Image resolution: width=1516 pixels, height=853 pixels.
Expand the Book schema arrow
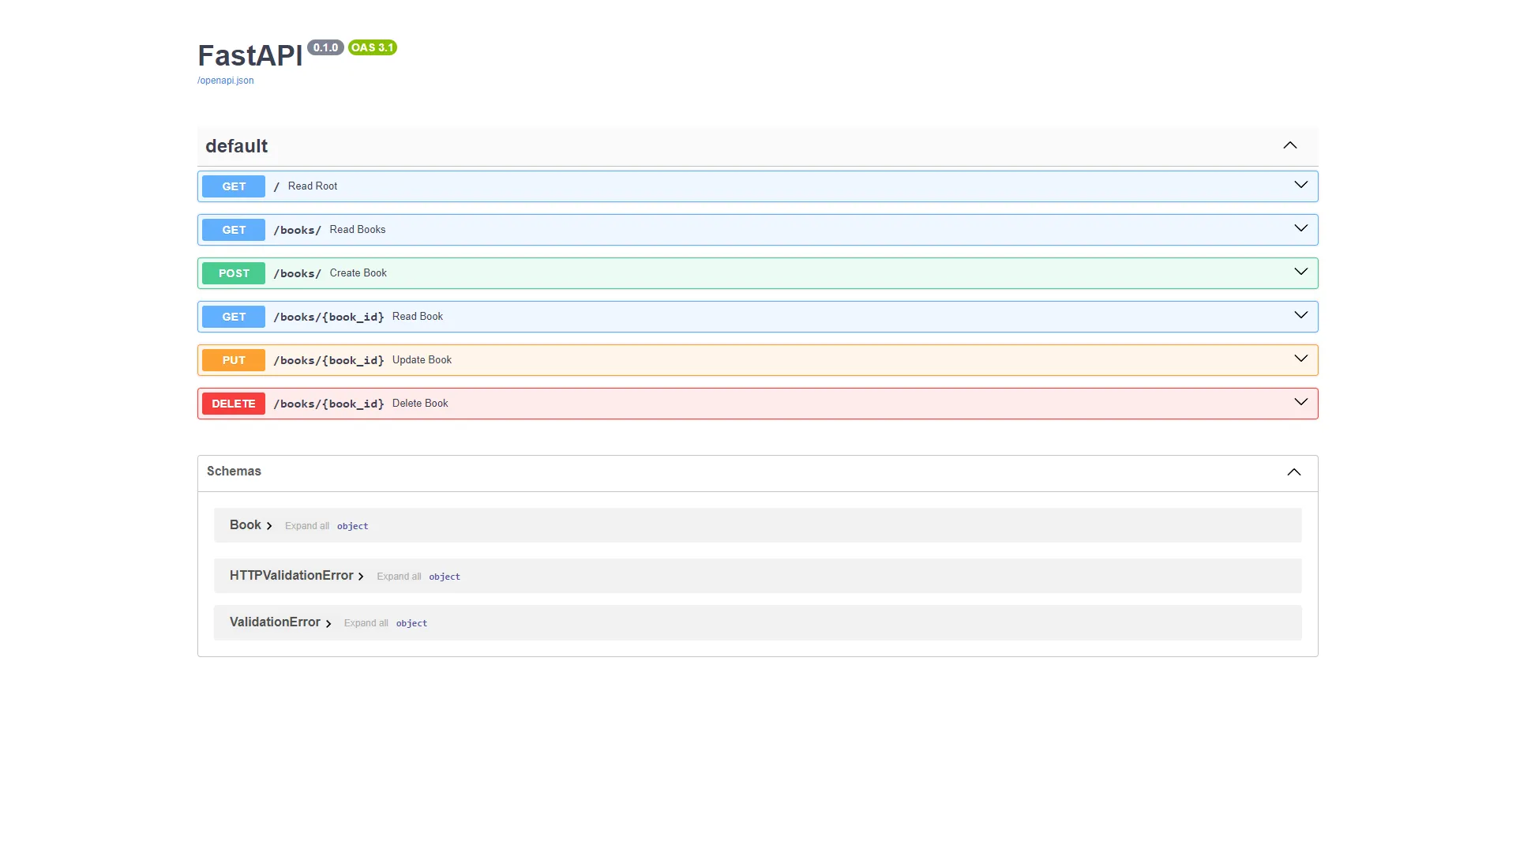tap(269, 526)
